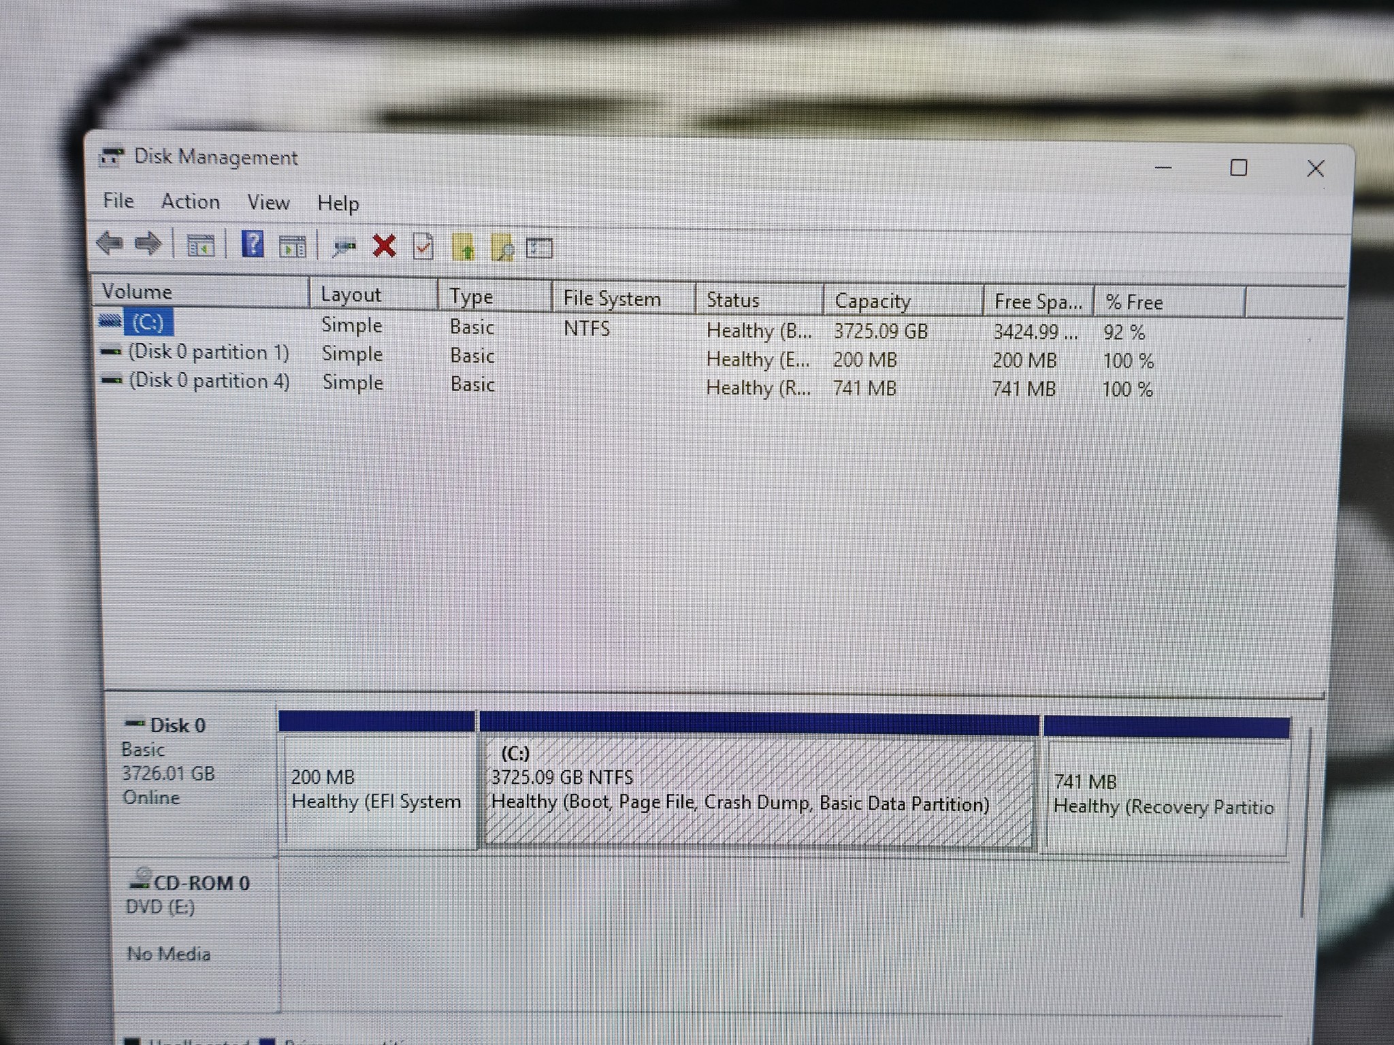1394x1045 pixels.
Task: Click the Back arrow toolbar icon
Action: tap(110, 243)
